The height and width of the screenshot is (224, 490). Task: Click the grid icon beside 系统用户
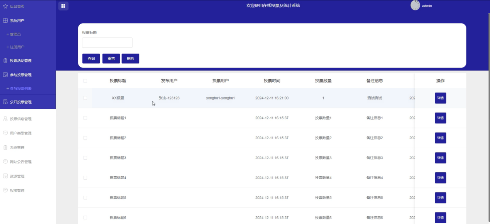(x=5, y=20)
